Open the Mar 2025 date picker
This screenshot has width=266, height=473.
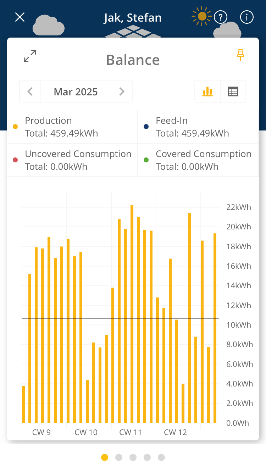tap(76, 91)
